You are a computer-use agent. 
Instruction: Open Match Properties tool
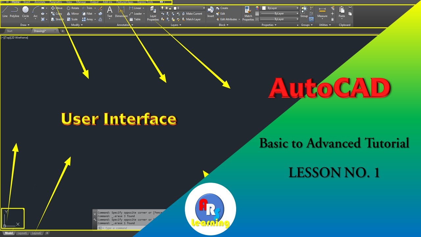coord(248,13)
